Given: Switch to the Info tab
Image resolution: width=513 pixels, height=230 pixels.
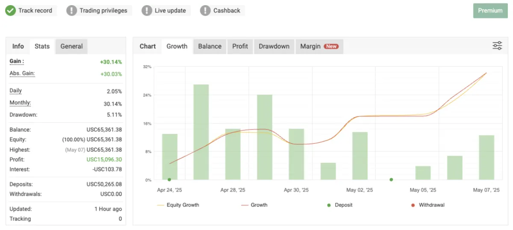Looking at the screenshot, I should (18, 46).
